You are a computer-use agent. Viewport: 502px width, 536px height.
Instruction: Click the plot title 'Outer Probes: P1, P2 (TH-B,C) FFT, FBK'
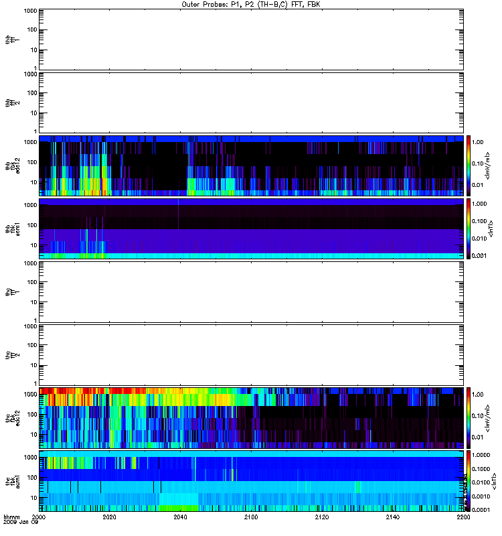(251, 5)
